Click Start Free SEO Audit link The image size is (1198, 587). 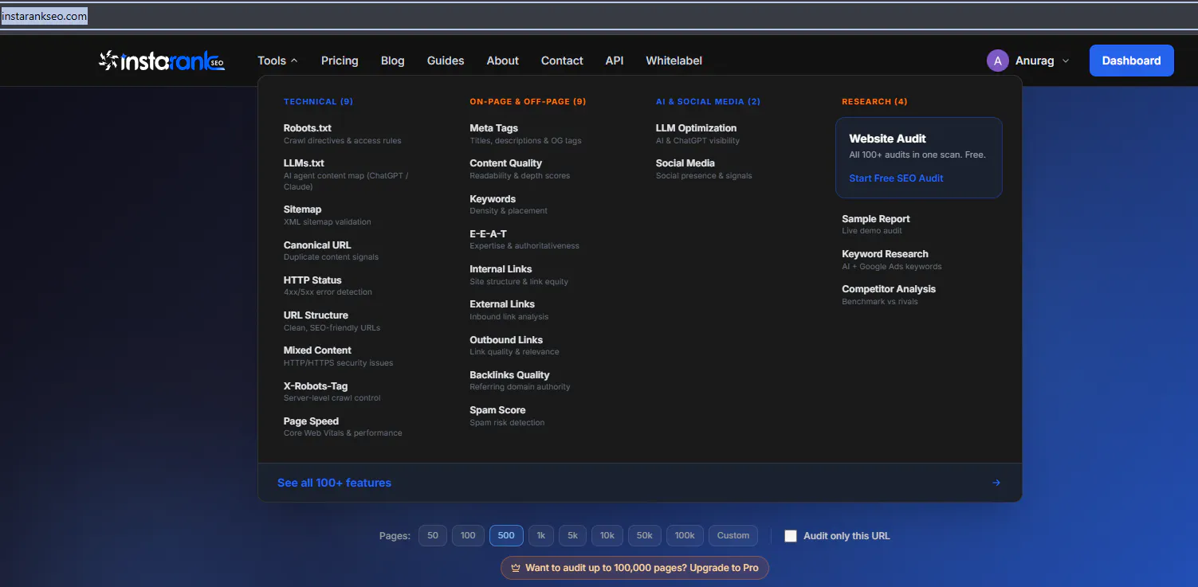tap(896, 178)
